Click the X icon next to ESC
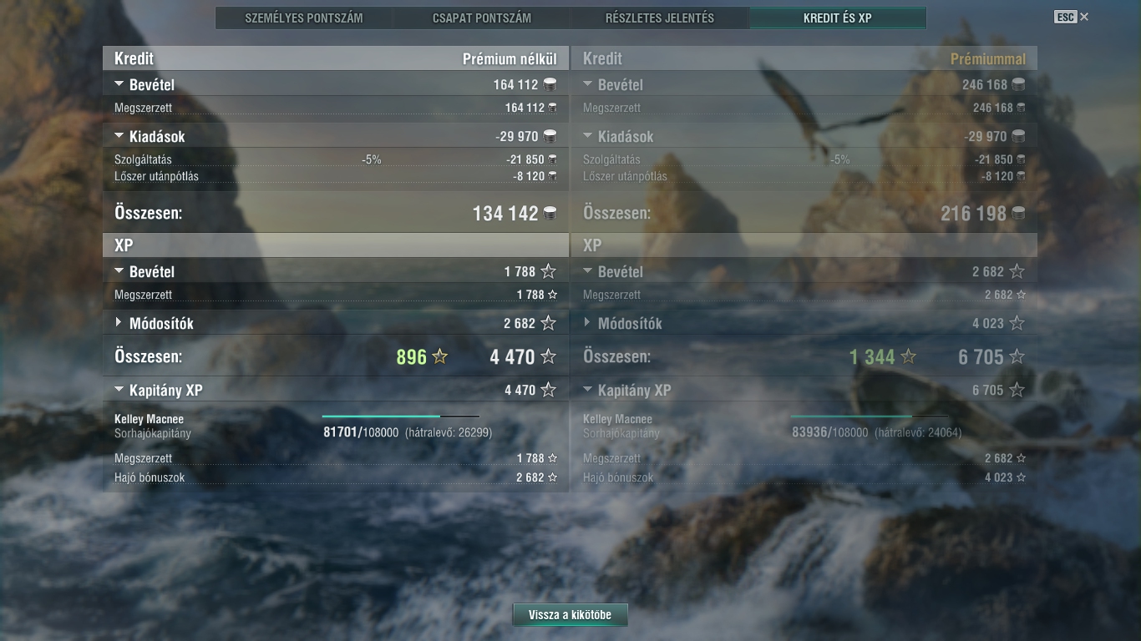1141x641 pixels. pos(1084,17)
